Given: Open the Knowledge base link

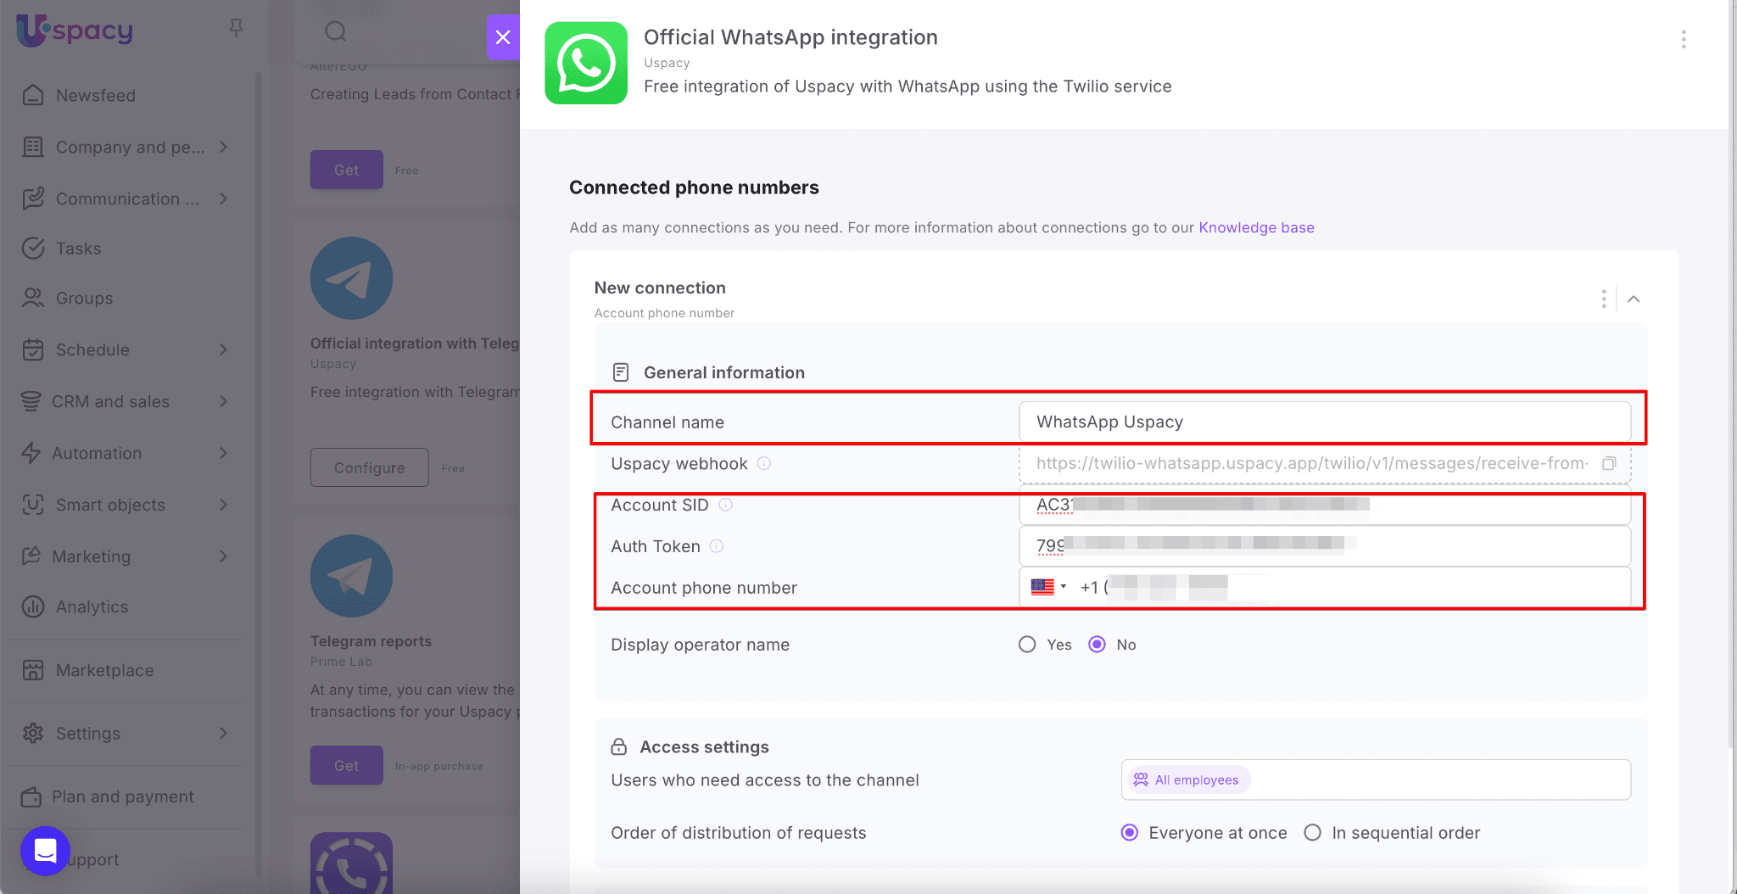Looking at the screenshot, I should 1256,227.
